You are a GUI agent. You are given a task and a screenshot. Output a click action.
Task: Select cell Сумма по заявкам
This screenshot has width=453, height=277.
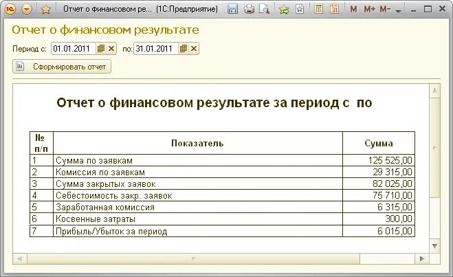coord(198,160)
